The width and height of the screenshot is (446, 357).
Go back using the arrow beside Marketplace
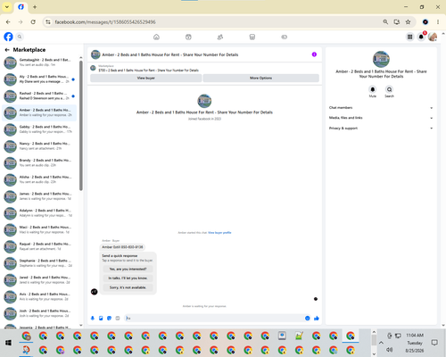pyautogui.click(x=7, y=50)
